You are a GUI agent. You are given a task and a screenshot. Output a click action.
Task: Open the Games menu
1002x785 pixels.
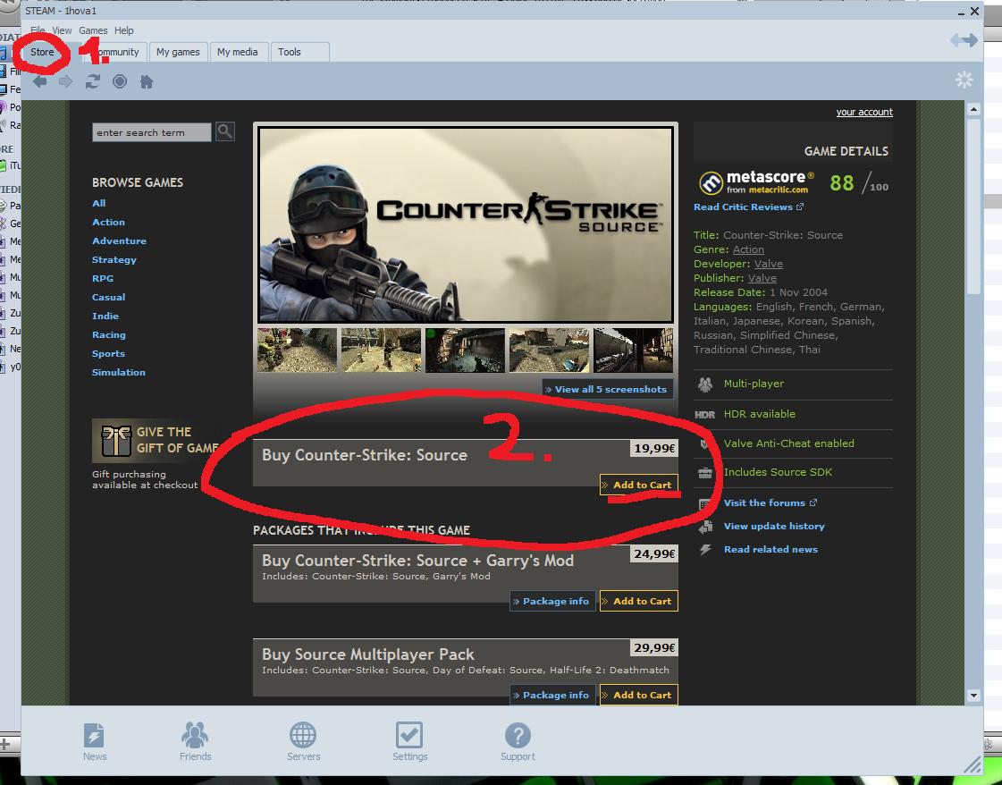click(93, 30)
